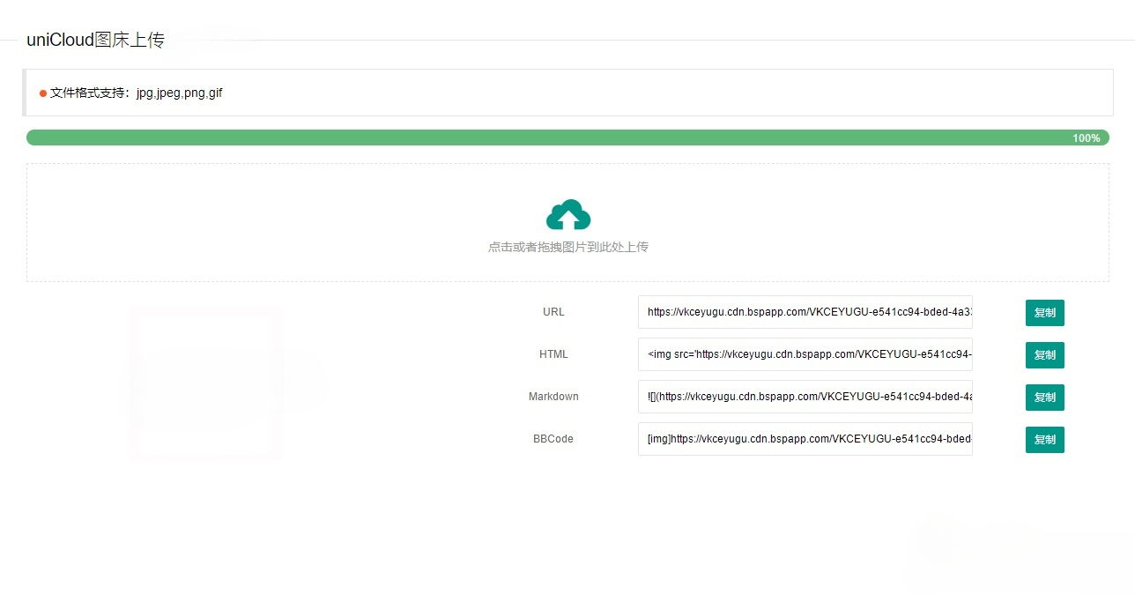The image size is (1135, 595).
Task: Click the drag-and-drop upload area
Action: pyautogui.click(x=567, y=222)
